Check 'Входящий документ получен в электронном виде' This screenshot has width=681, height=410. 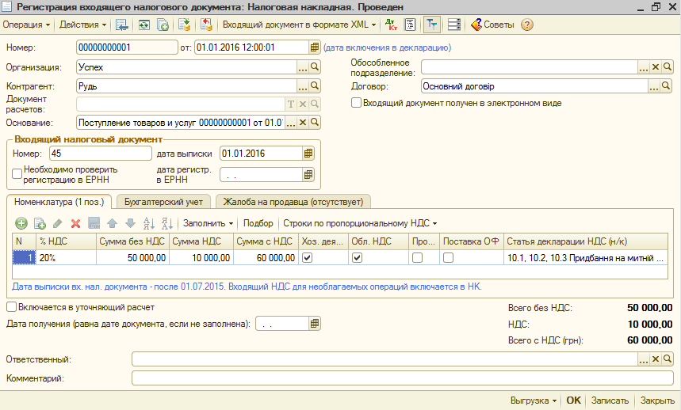(357, 103)
